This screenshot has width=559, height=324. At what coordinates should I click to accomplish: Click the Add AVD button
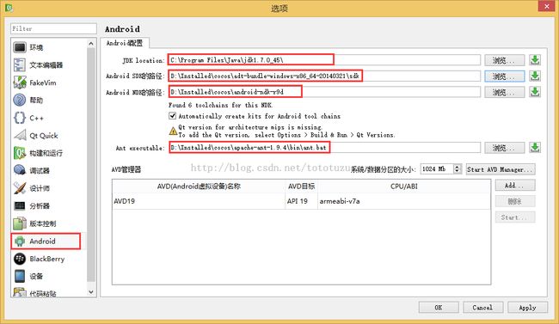click(x=515, y=186)
